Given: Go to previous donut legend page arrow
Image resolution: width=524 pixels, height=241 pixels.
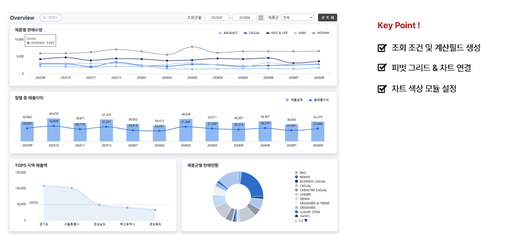Looking at the screenshot, I should click(x=295, y=221).
